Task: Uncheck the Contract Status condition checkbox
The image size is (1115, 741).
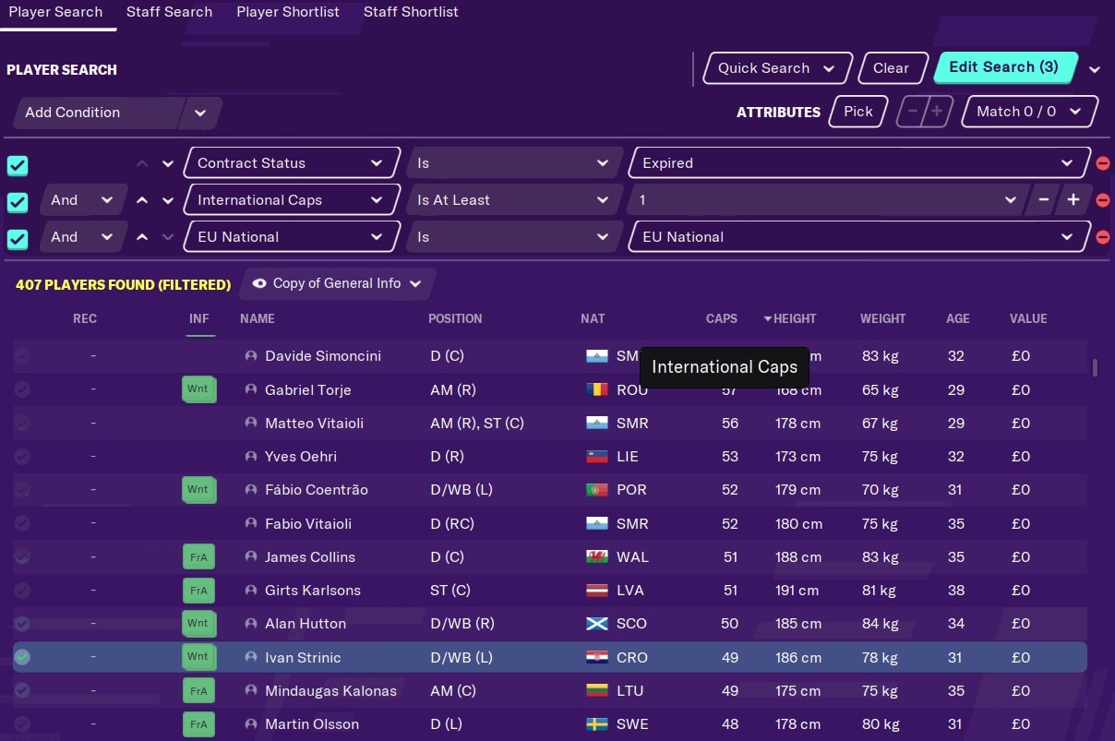Action: click(18, 165)
